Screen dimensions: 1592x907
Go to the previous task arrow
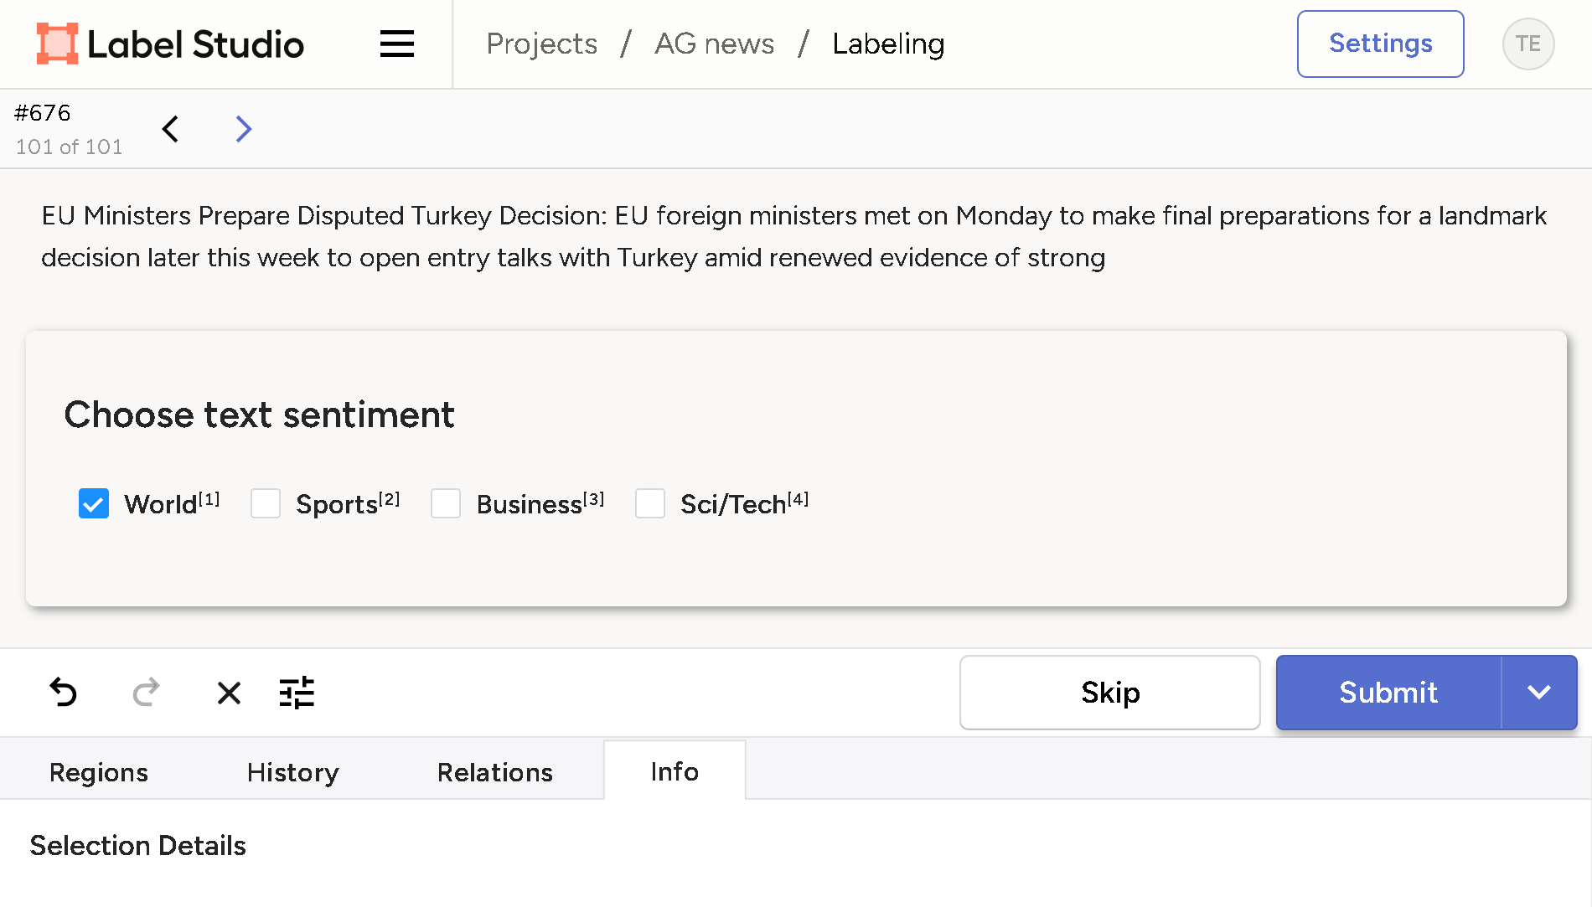pos(171,129)
